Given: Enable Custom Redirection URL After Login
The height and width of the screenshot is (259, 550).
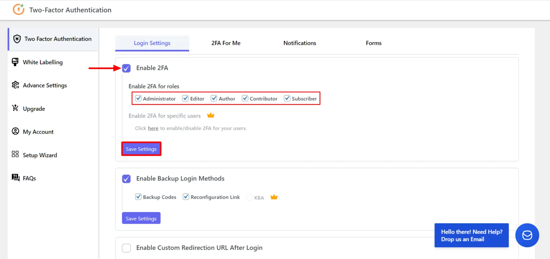Looking at the screenshot, I should [126, 248].
